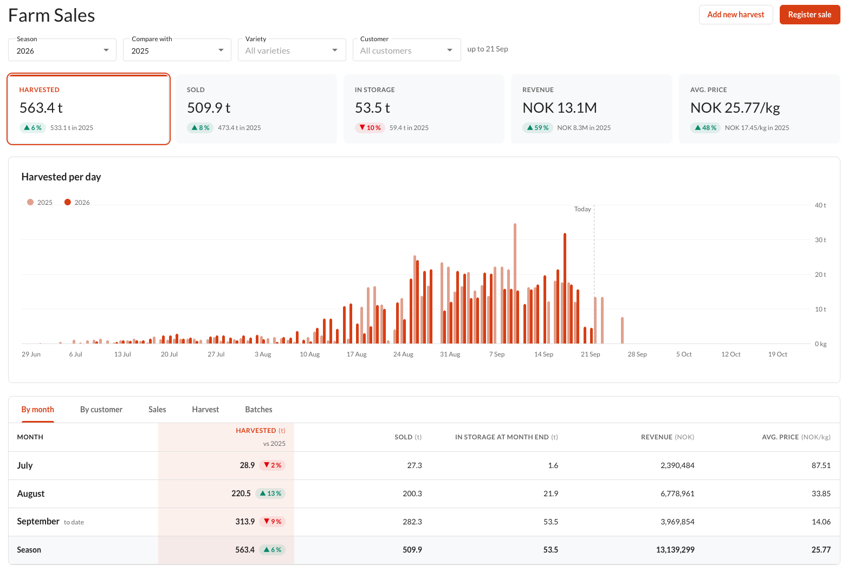The height and width of the screenshot is (571, 848).
Task: Expand the Customer filter dropdown
Action: [x=407, y=50]
